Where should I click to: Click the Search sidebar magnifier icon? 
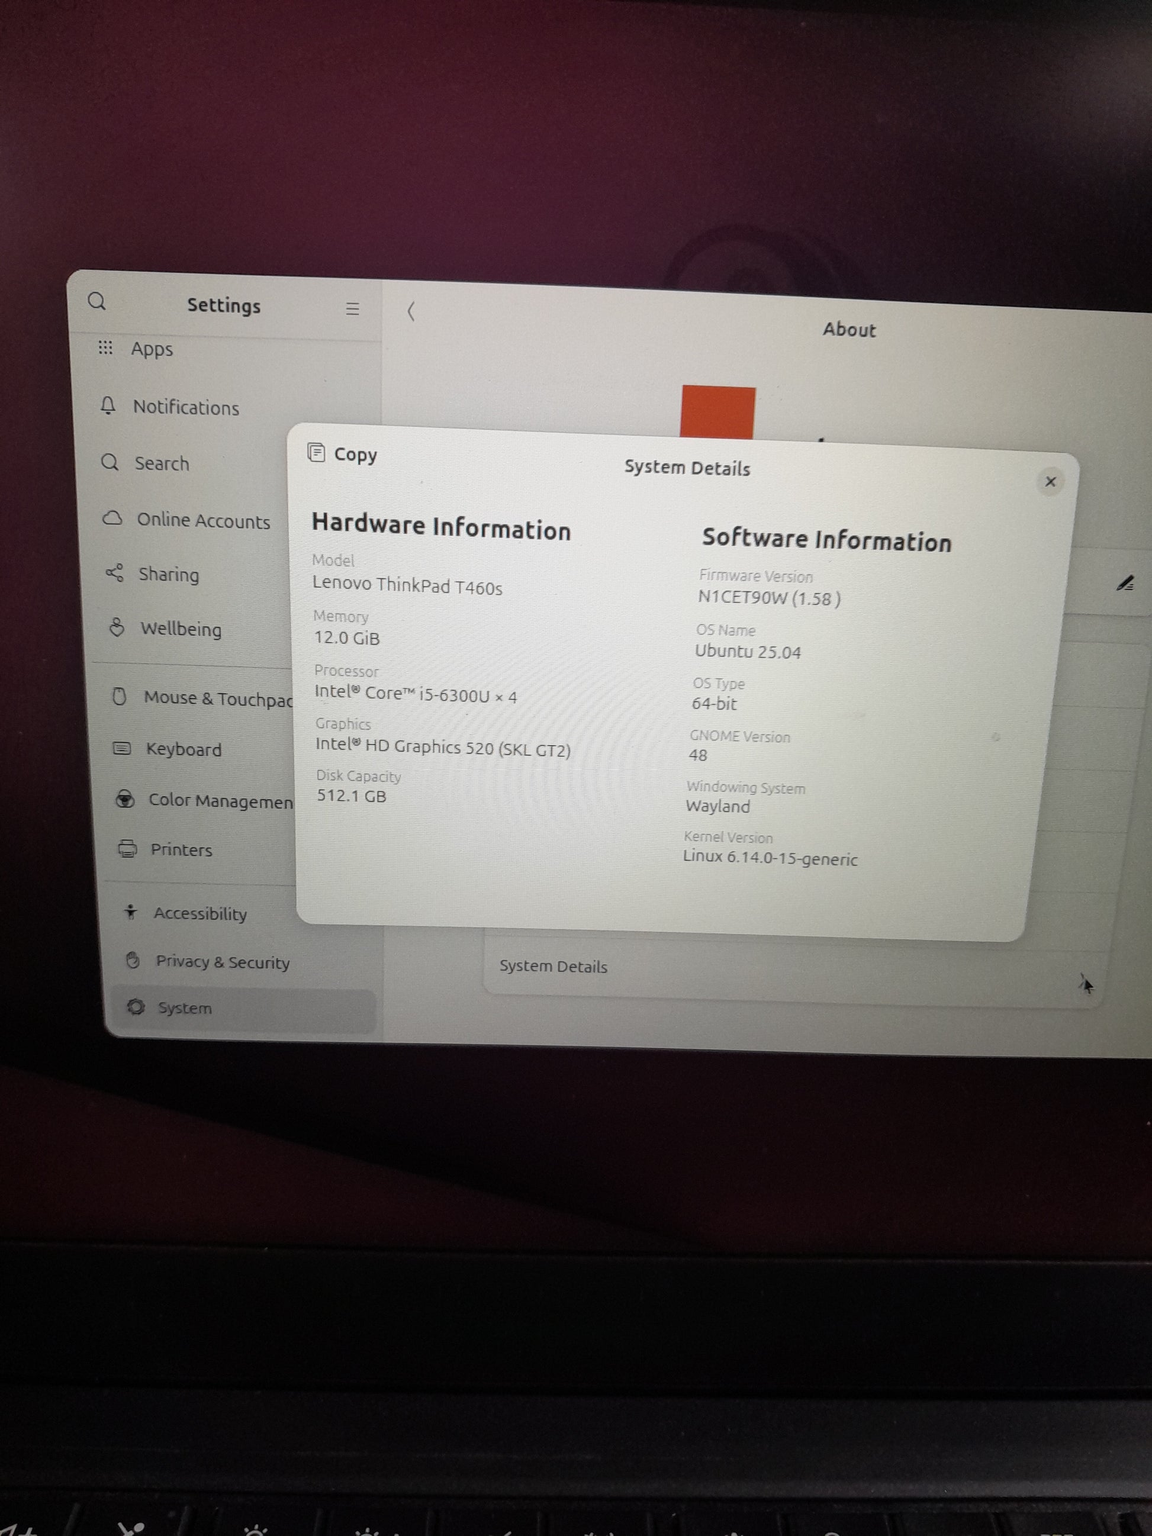[x=110, y=462]
